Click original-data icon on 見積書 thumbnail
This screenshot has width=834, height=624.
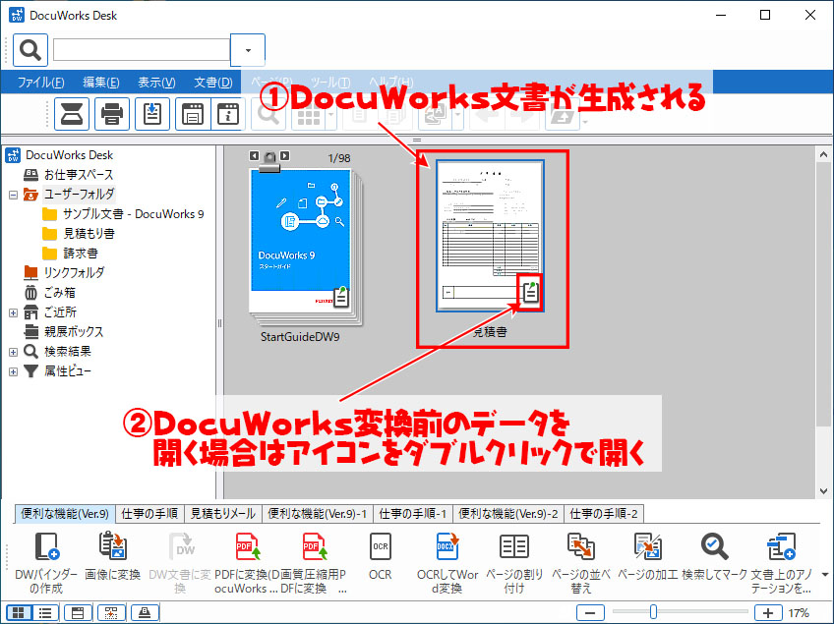(531, 292)
